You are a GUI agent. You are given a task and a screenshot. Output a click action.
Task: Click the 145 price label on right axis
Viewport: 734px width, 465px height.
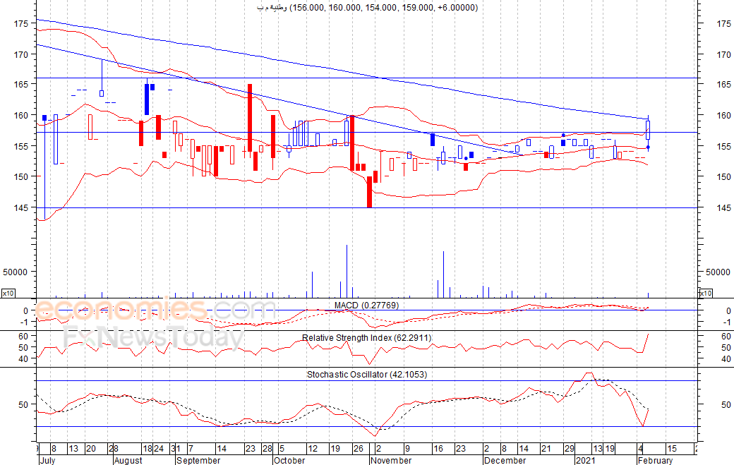[x=723, y=207]
